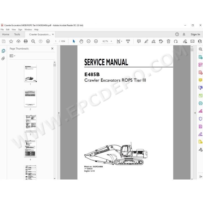Select the Crawler Excavators document tab
Screen dimensions: 203x203
(x=40, y=35)
